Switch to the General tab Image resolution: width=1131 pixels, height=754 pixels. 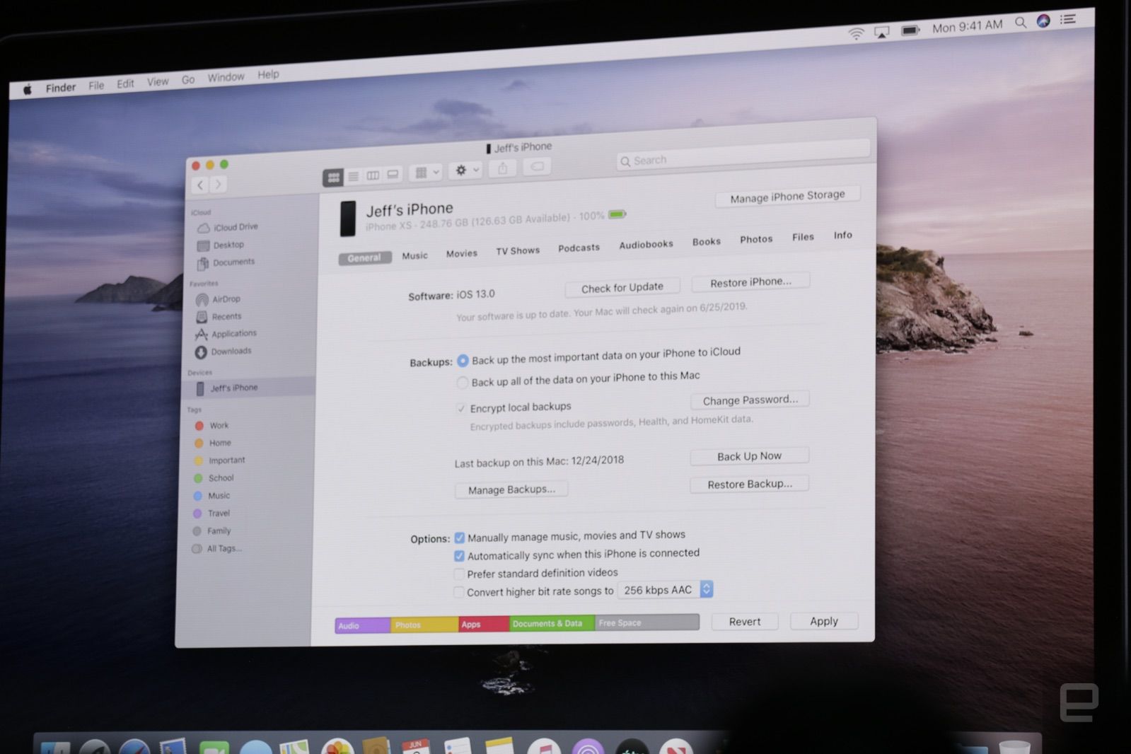364,258
